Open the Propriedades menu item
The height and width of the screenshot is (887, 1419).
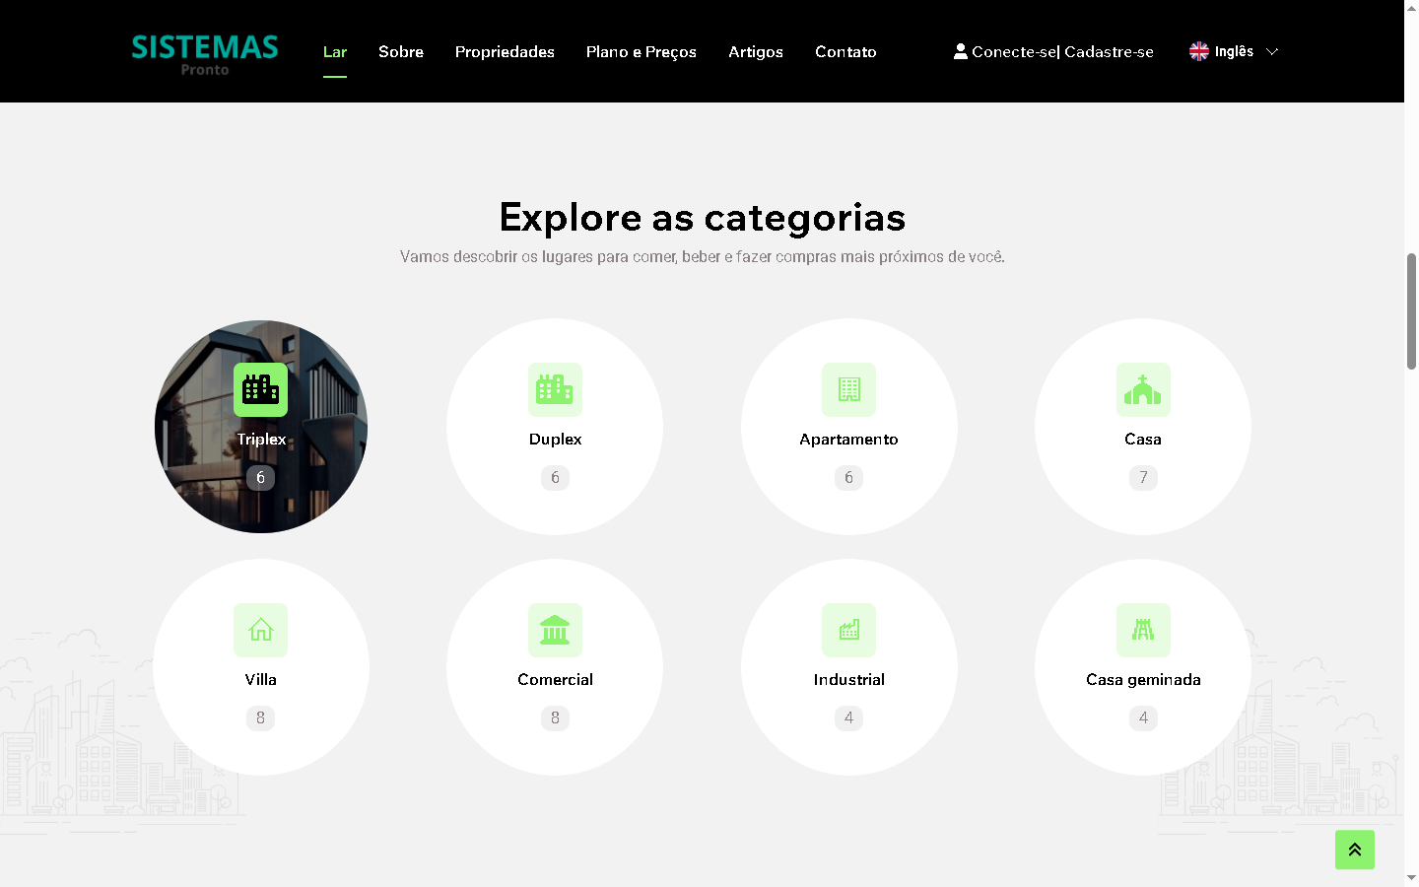(x=505, y=51)
